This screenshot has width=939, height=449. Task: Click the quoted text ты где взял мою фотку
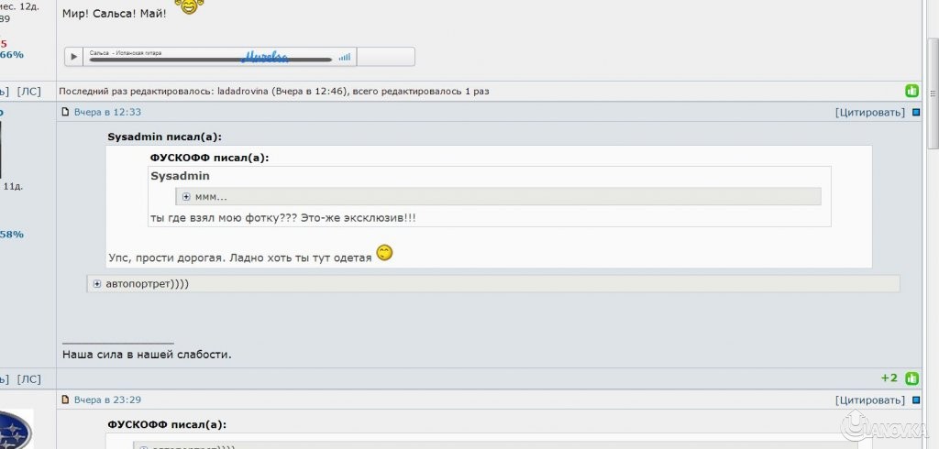[x=282, y=218]
